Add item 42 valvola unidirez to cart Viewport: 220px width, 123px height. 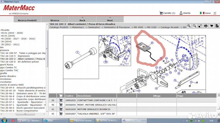[x=61, y=113]
